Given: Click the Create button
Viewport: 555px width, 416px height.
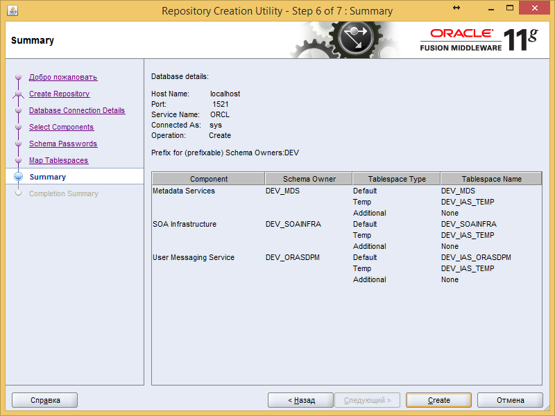Looking at the screenshot, I should point(438,400).
